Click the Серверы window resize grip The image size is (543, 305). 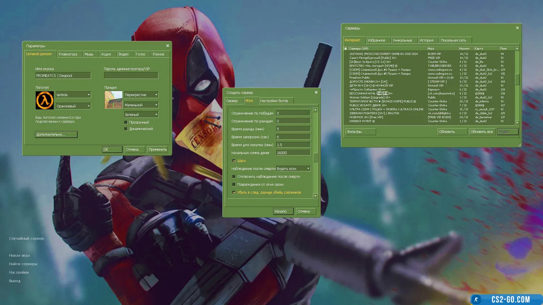(519, 145)
